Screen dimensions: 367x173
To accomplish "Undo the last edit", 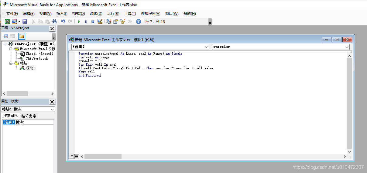I will (x=63, y=21).
